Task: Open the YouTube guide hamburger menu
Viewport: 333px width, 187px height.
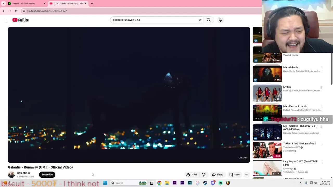Action: click(6, 20)
